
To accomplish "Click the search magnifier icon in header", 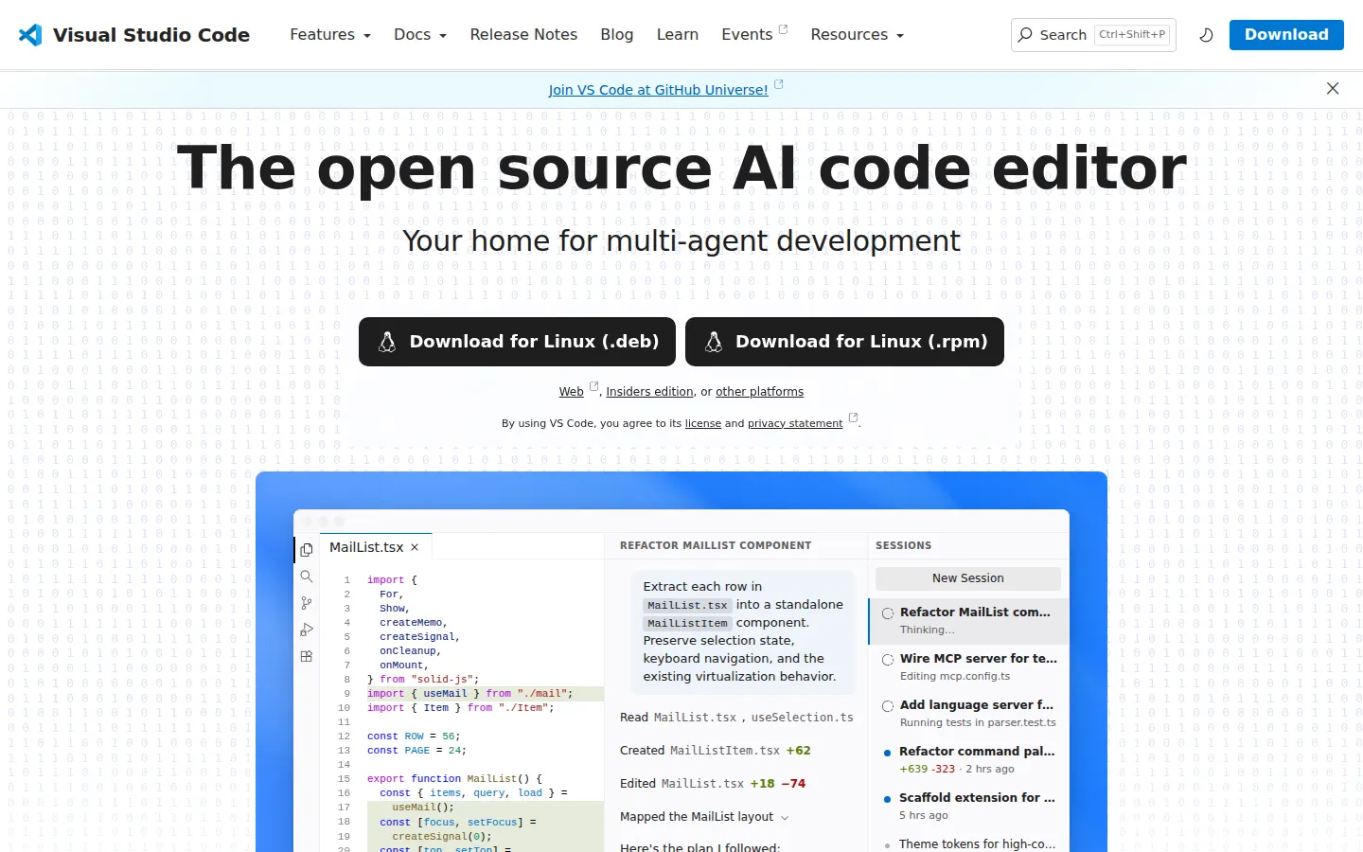I will pyautogui.click(x=1025, y=35).
